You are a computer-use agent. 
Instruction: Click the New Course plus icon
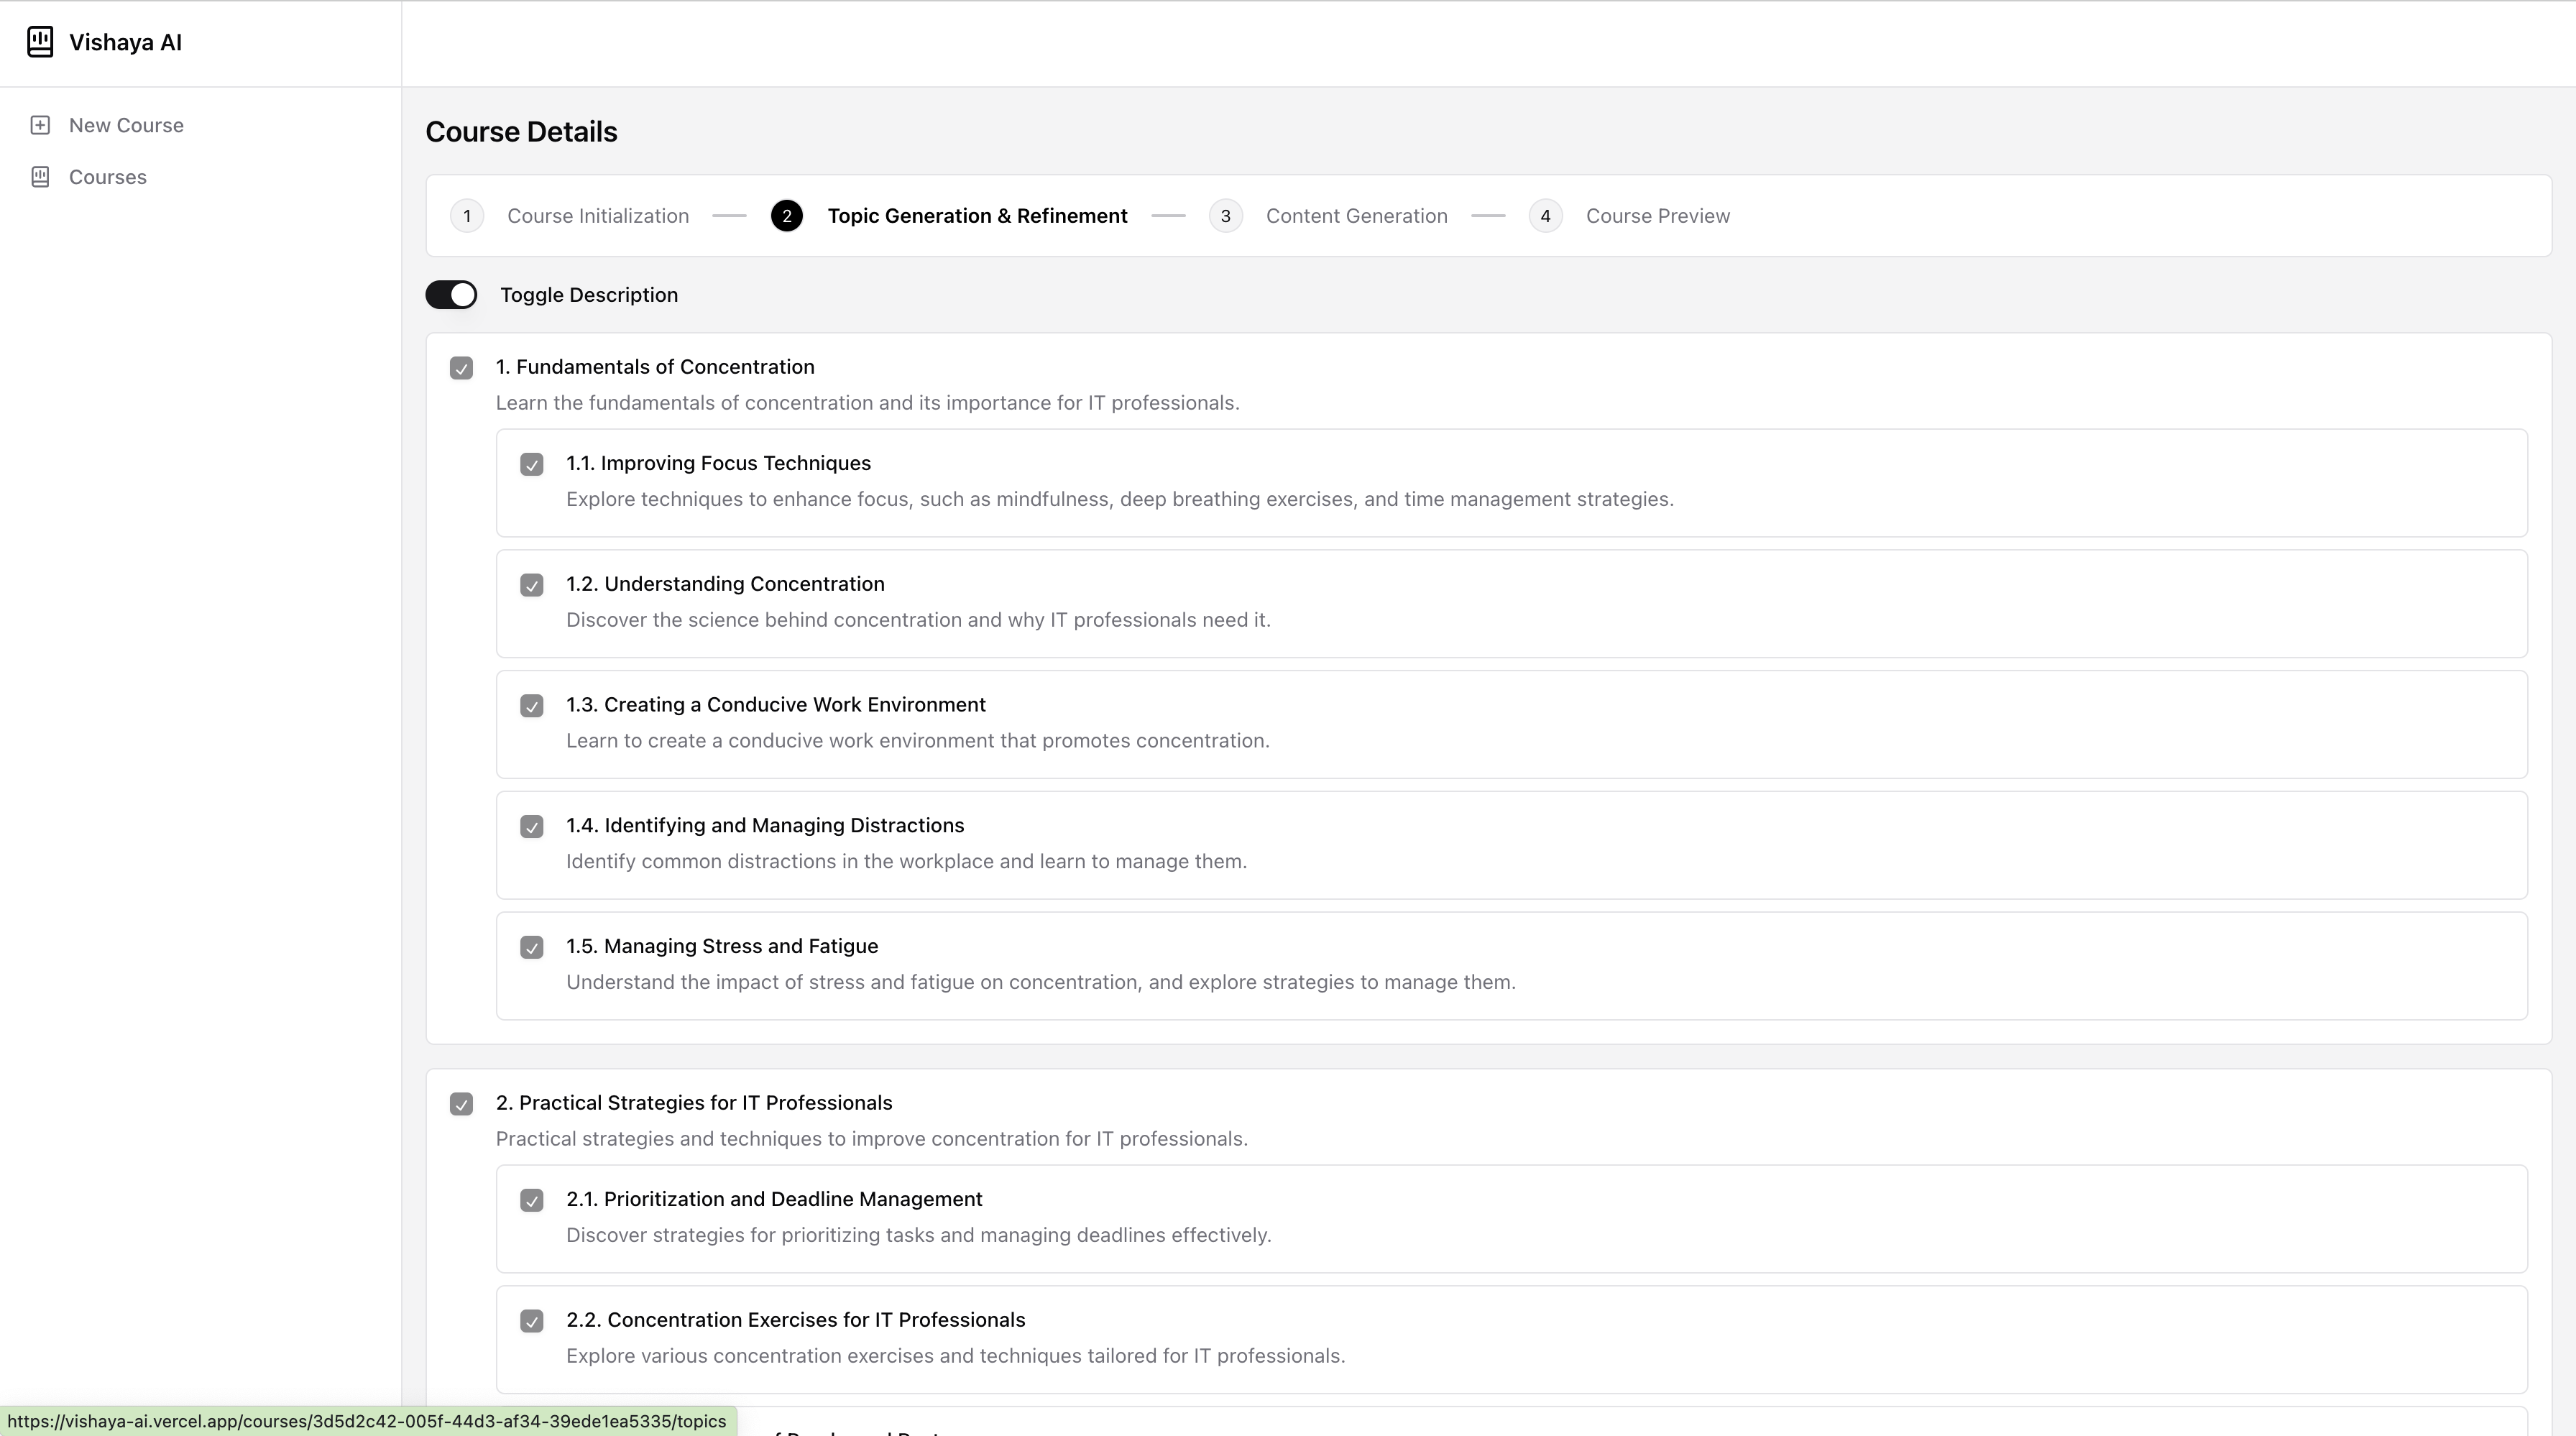(x=40, y=125)
